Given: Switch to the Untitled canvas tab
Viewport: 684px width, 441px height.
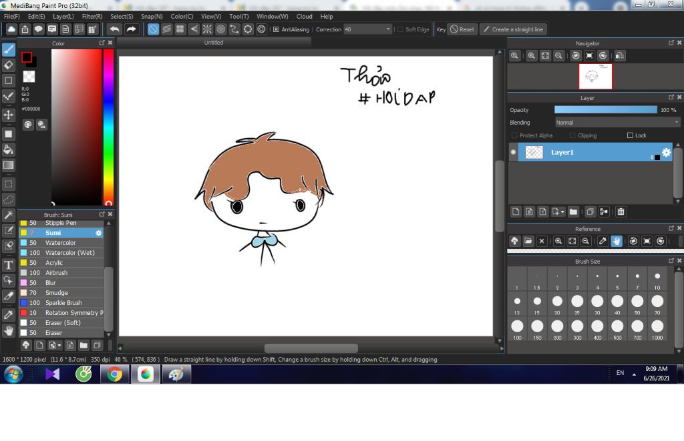Looking at the screenshot, I should point(214,42).
